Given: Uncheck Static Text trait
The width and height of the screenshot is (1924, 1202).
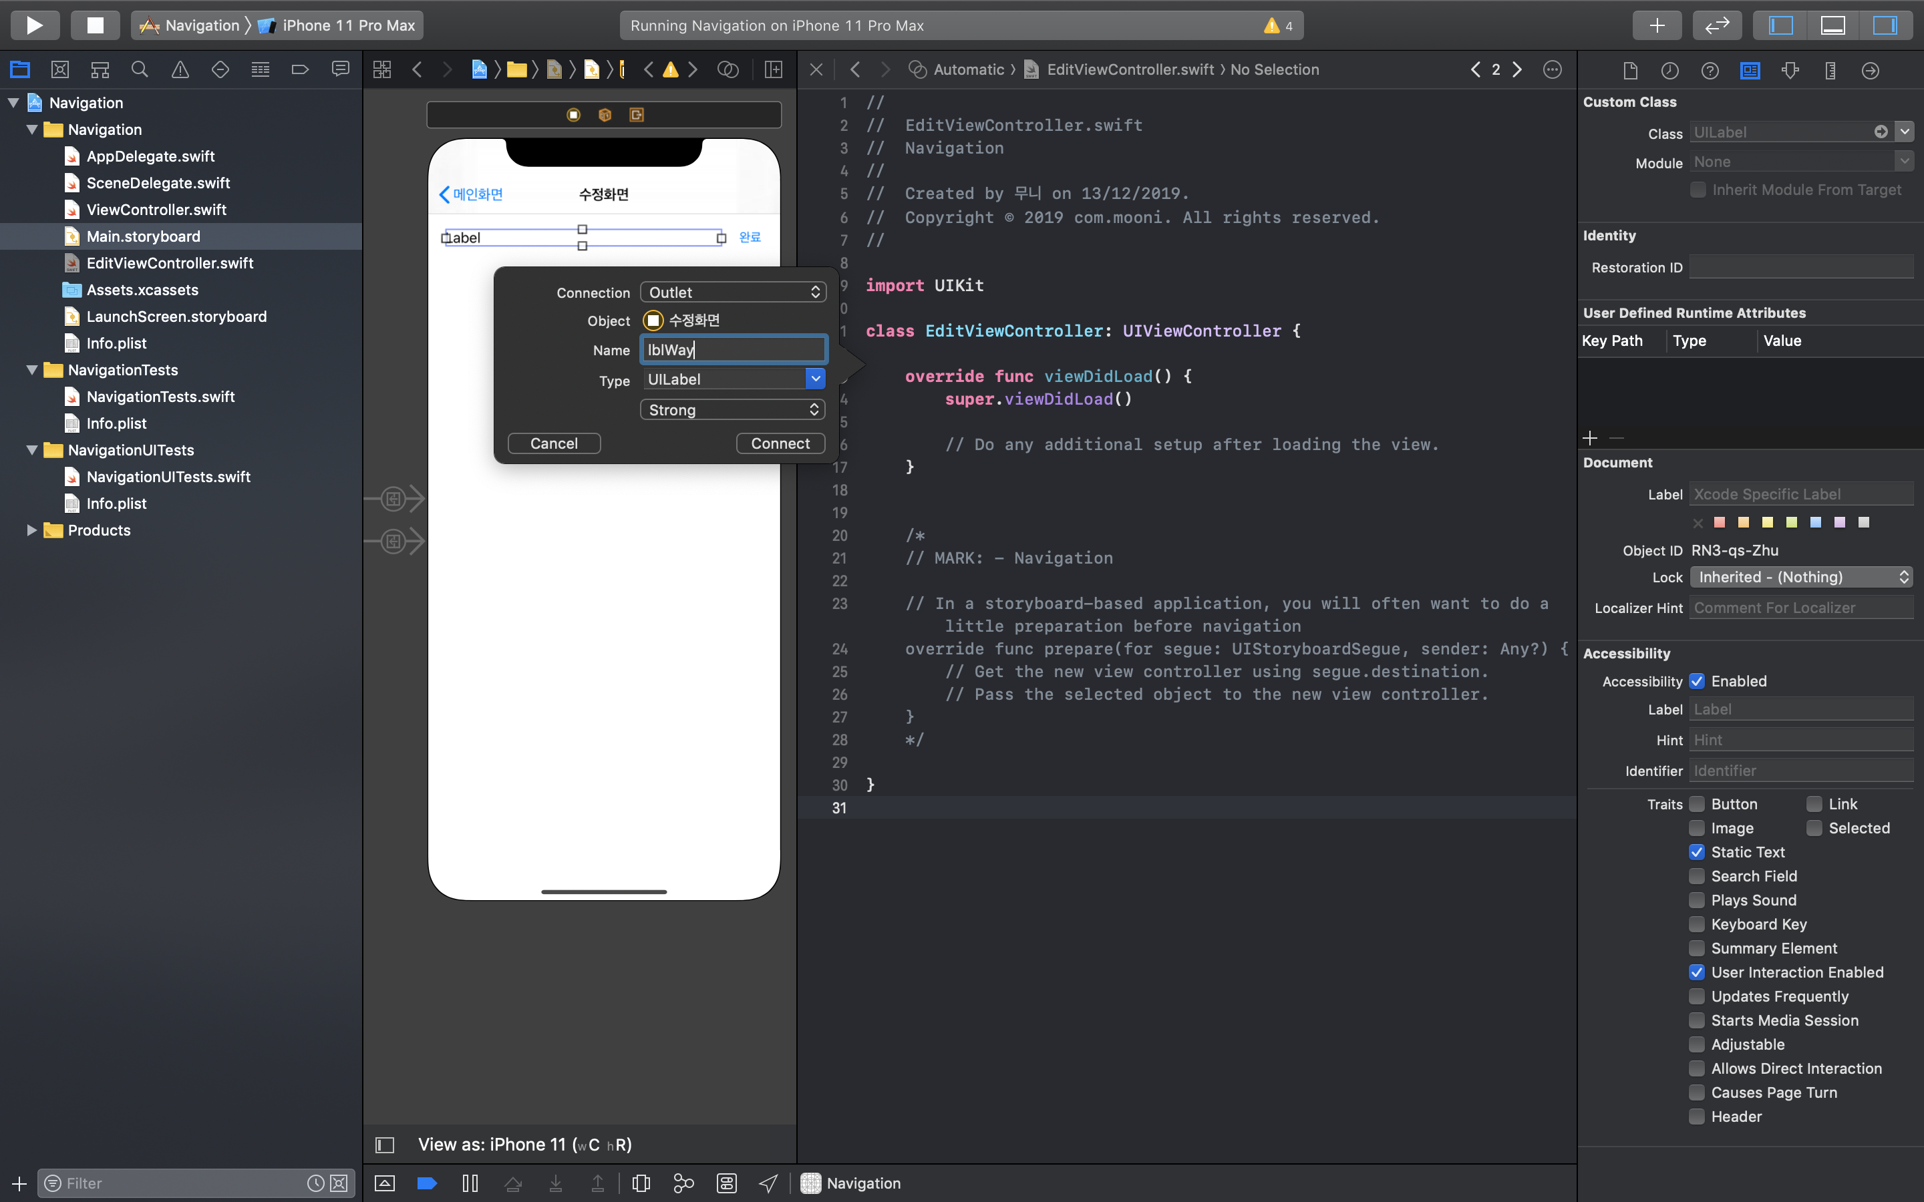Looking at the screenshot, I should (1697, 852).
